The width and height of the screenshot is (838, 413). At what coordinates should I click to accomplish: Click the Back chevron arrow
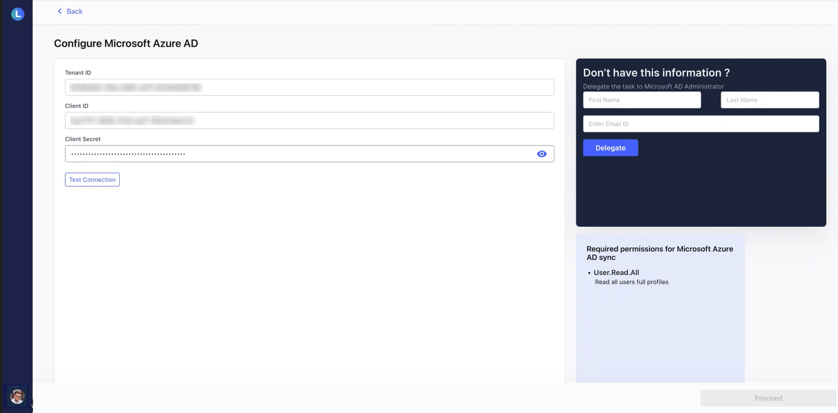[60, 11]
